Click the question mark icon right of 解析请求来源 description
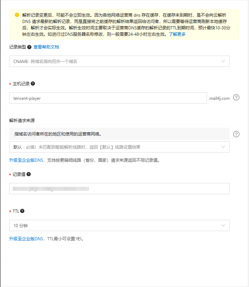This screenshot has width=249, height=287. coord(236,134)
